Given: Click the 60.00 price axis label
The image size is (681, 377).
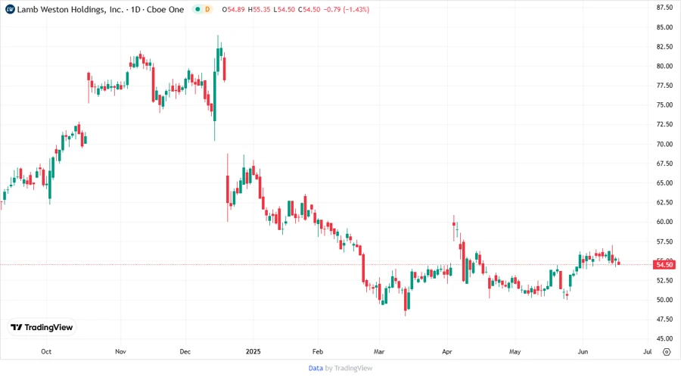Looking at the screenshot, I should point(664,222).
